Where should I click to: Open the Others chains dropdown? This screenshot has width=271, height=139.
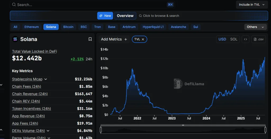point(255,27)
